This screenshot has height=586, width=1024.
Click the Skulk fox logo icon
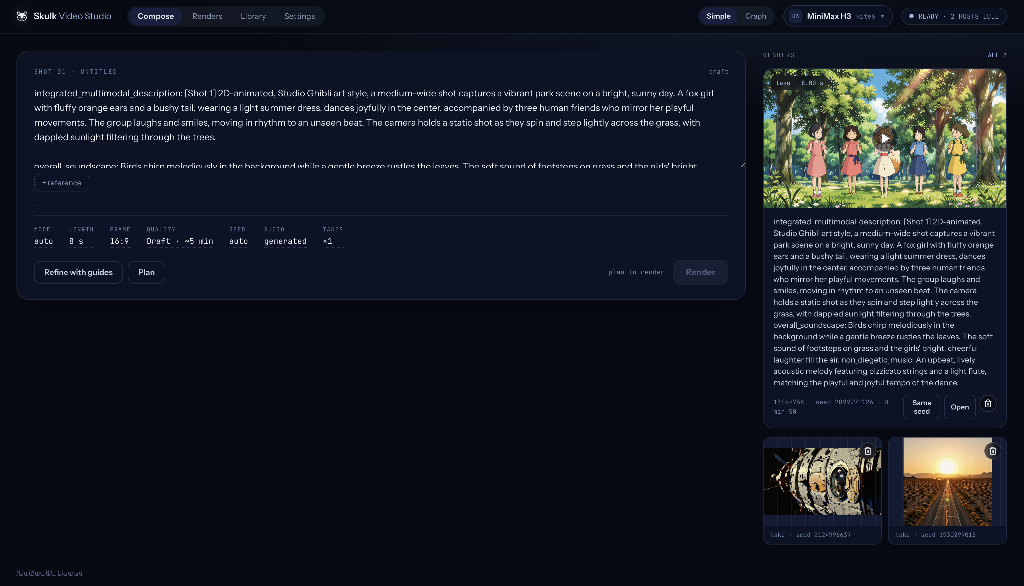click(22, 16)
